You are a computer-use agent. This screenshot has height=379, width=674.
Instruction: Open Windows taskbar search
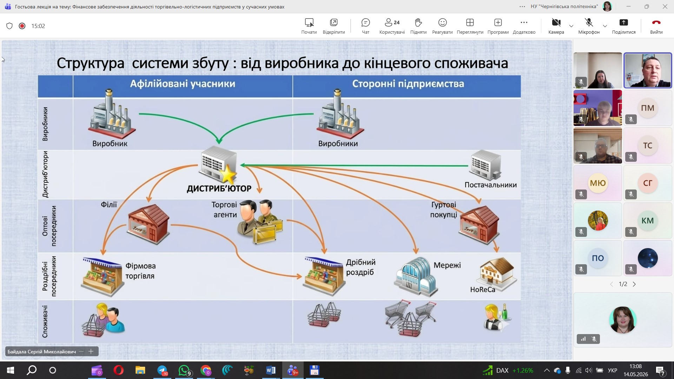[32, 370]
